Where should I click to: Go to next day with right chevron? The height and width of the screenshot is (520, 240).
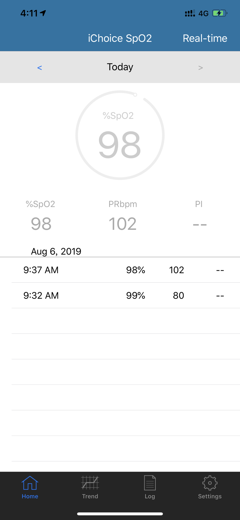[x=201, y=68]
